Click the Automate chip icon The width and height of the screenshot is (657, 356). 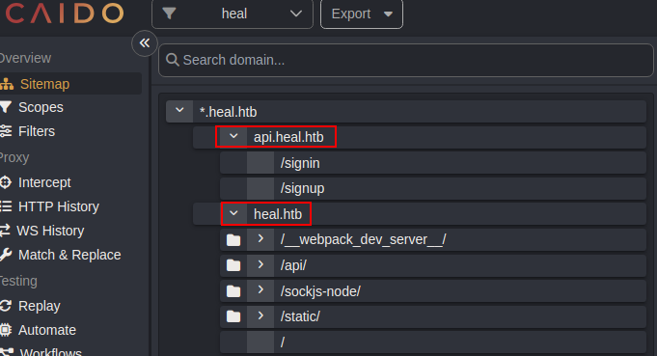[x=6, y=330]
